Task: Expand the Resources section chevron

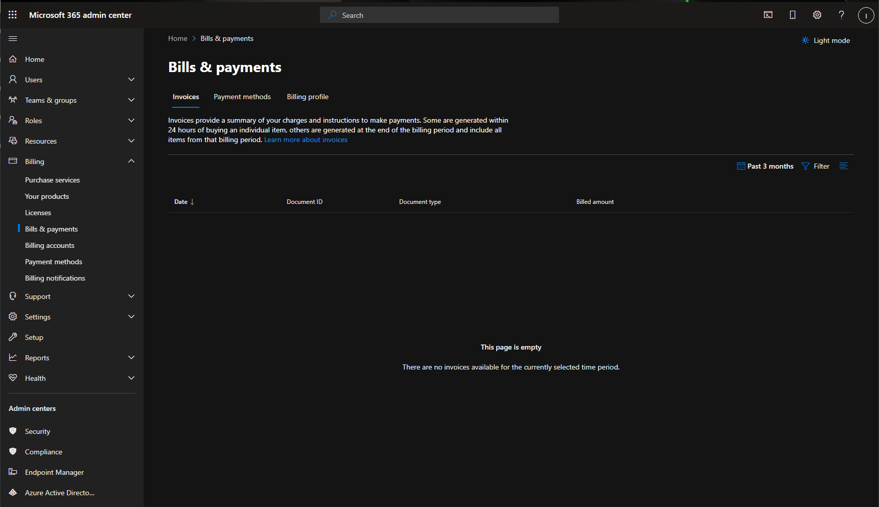Action: pyautogui.click(x=131, y=141)
